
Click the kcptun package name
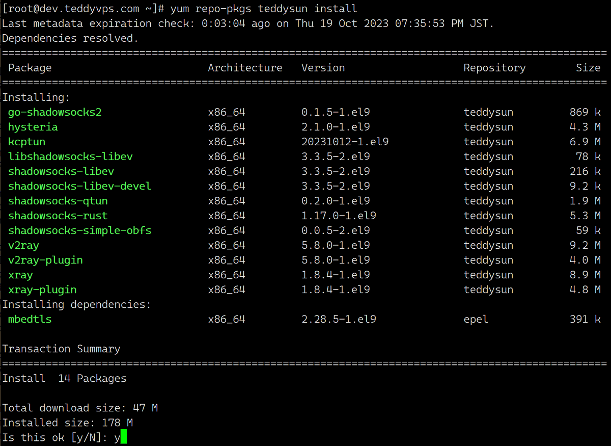pyautogui.click(x=27, y=142)
